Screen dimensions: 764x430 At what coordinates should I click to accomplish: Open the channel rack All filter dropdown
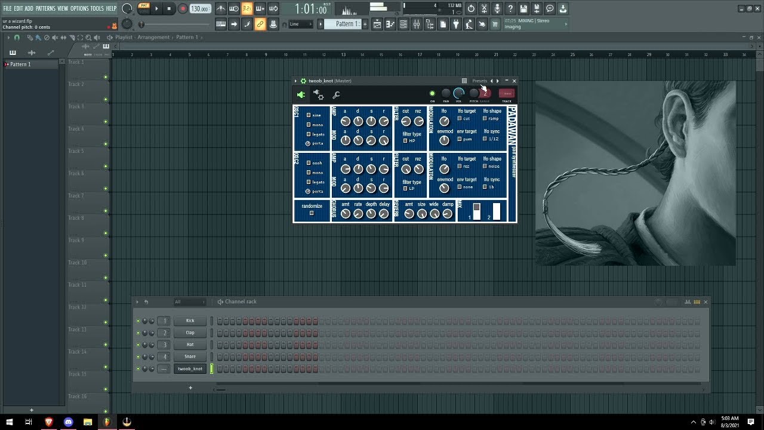tap(189, 302)
